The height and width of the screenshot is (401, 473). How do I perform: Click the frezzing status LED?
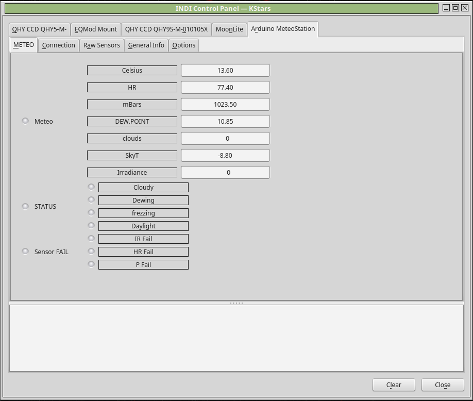91,213
